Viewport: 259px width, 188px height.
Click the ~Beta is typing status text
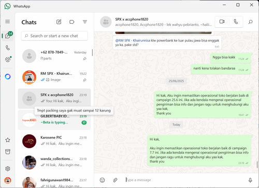pos(54,122)
